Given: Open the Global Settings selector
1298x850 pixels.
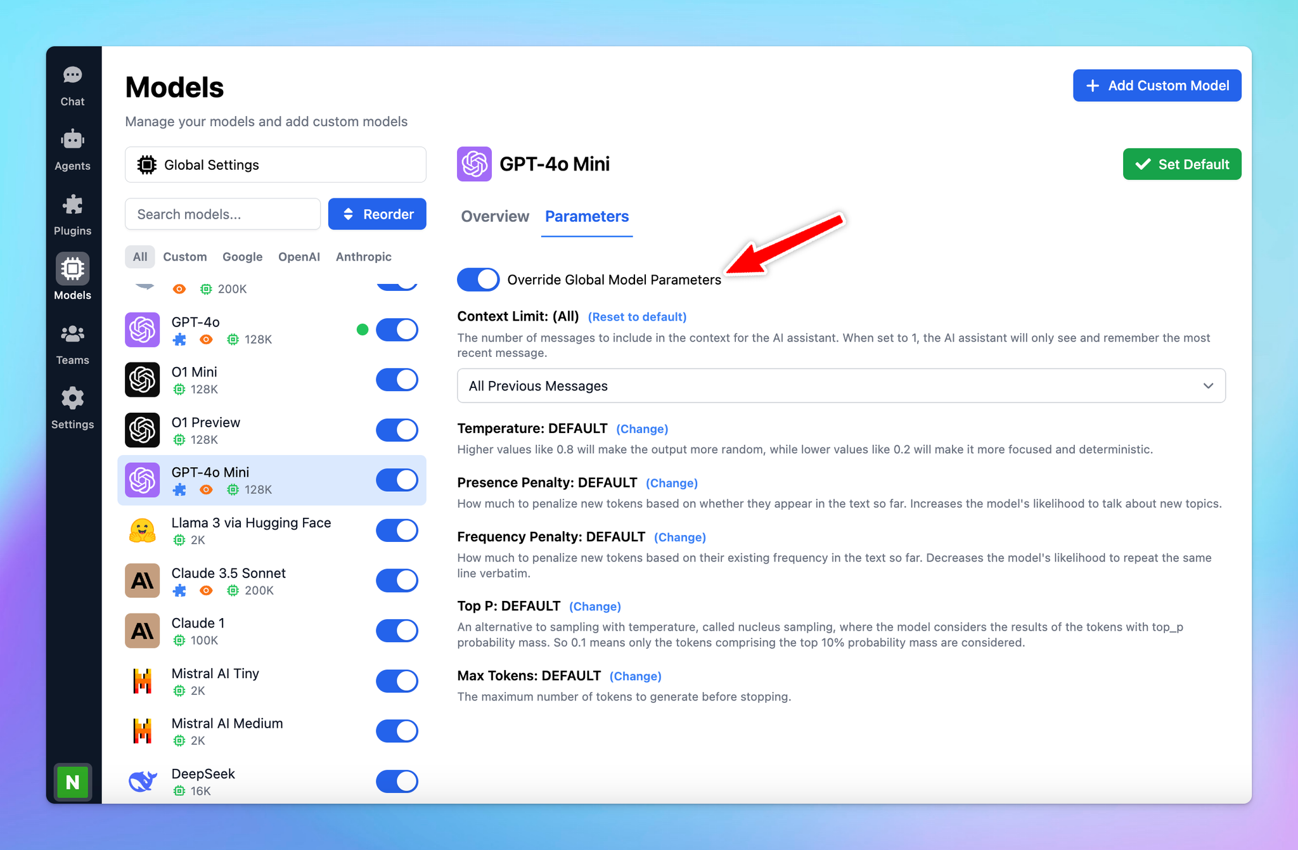Looking at the screenshot, I should point(275,165).
